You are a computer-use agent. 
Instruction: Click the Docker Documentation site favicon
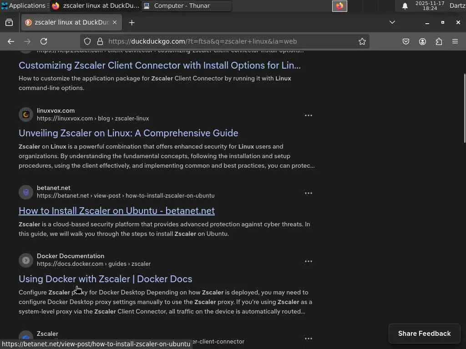pos(26,260)
